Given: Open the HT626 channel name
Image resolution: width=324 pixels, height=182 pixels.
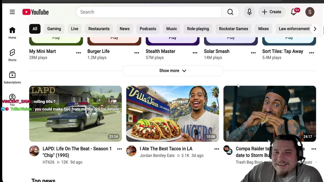Looking at the screenshot, I should [x=49, y=162].
